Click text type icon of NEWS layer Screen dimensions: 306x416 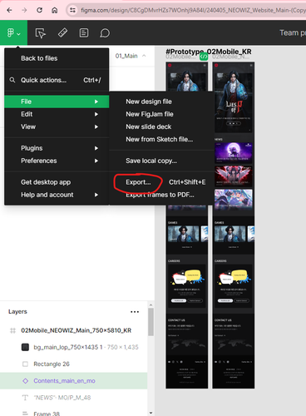tap(25, 398)
